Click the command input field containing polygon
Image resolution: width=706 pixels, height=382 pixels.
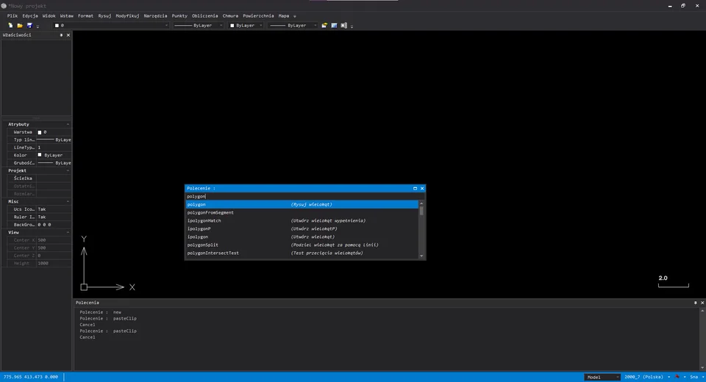[x=304, y=197]
